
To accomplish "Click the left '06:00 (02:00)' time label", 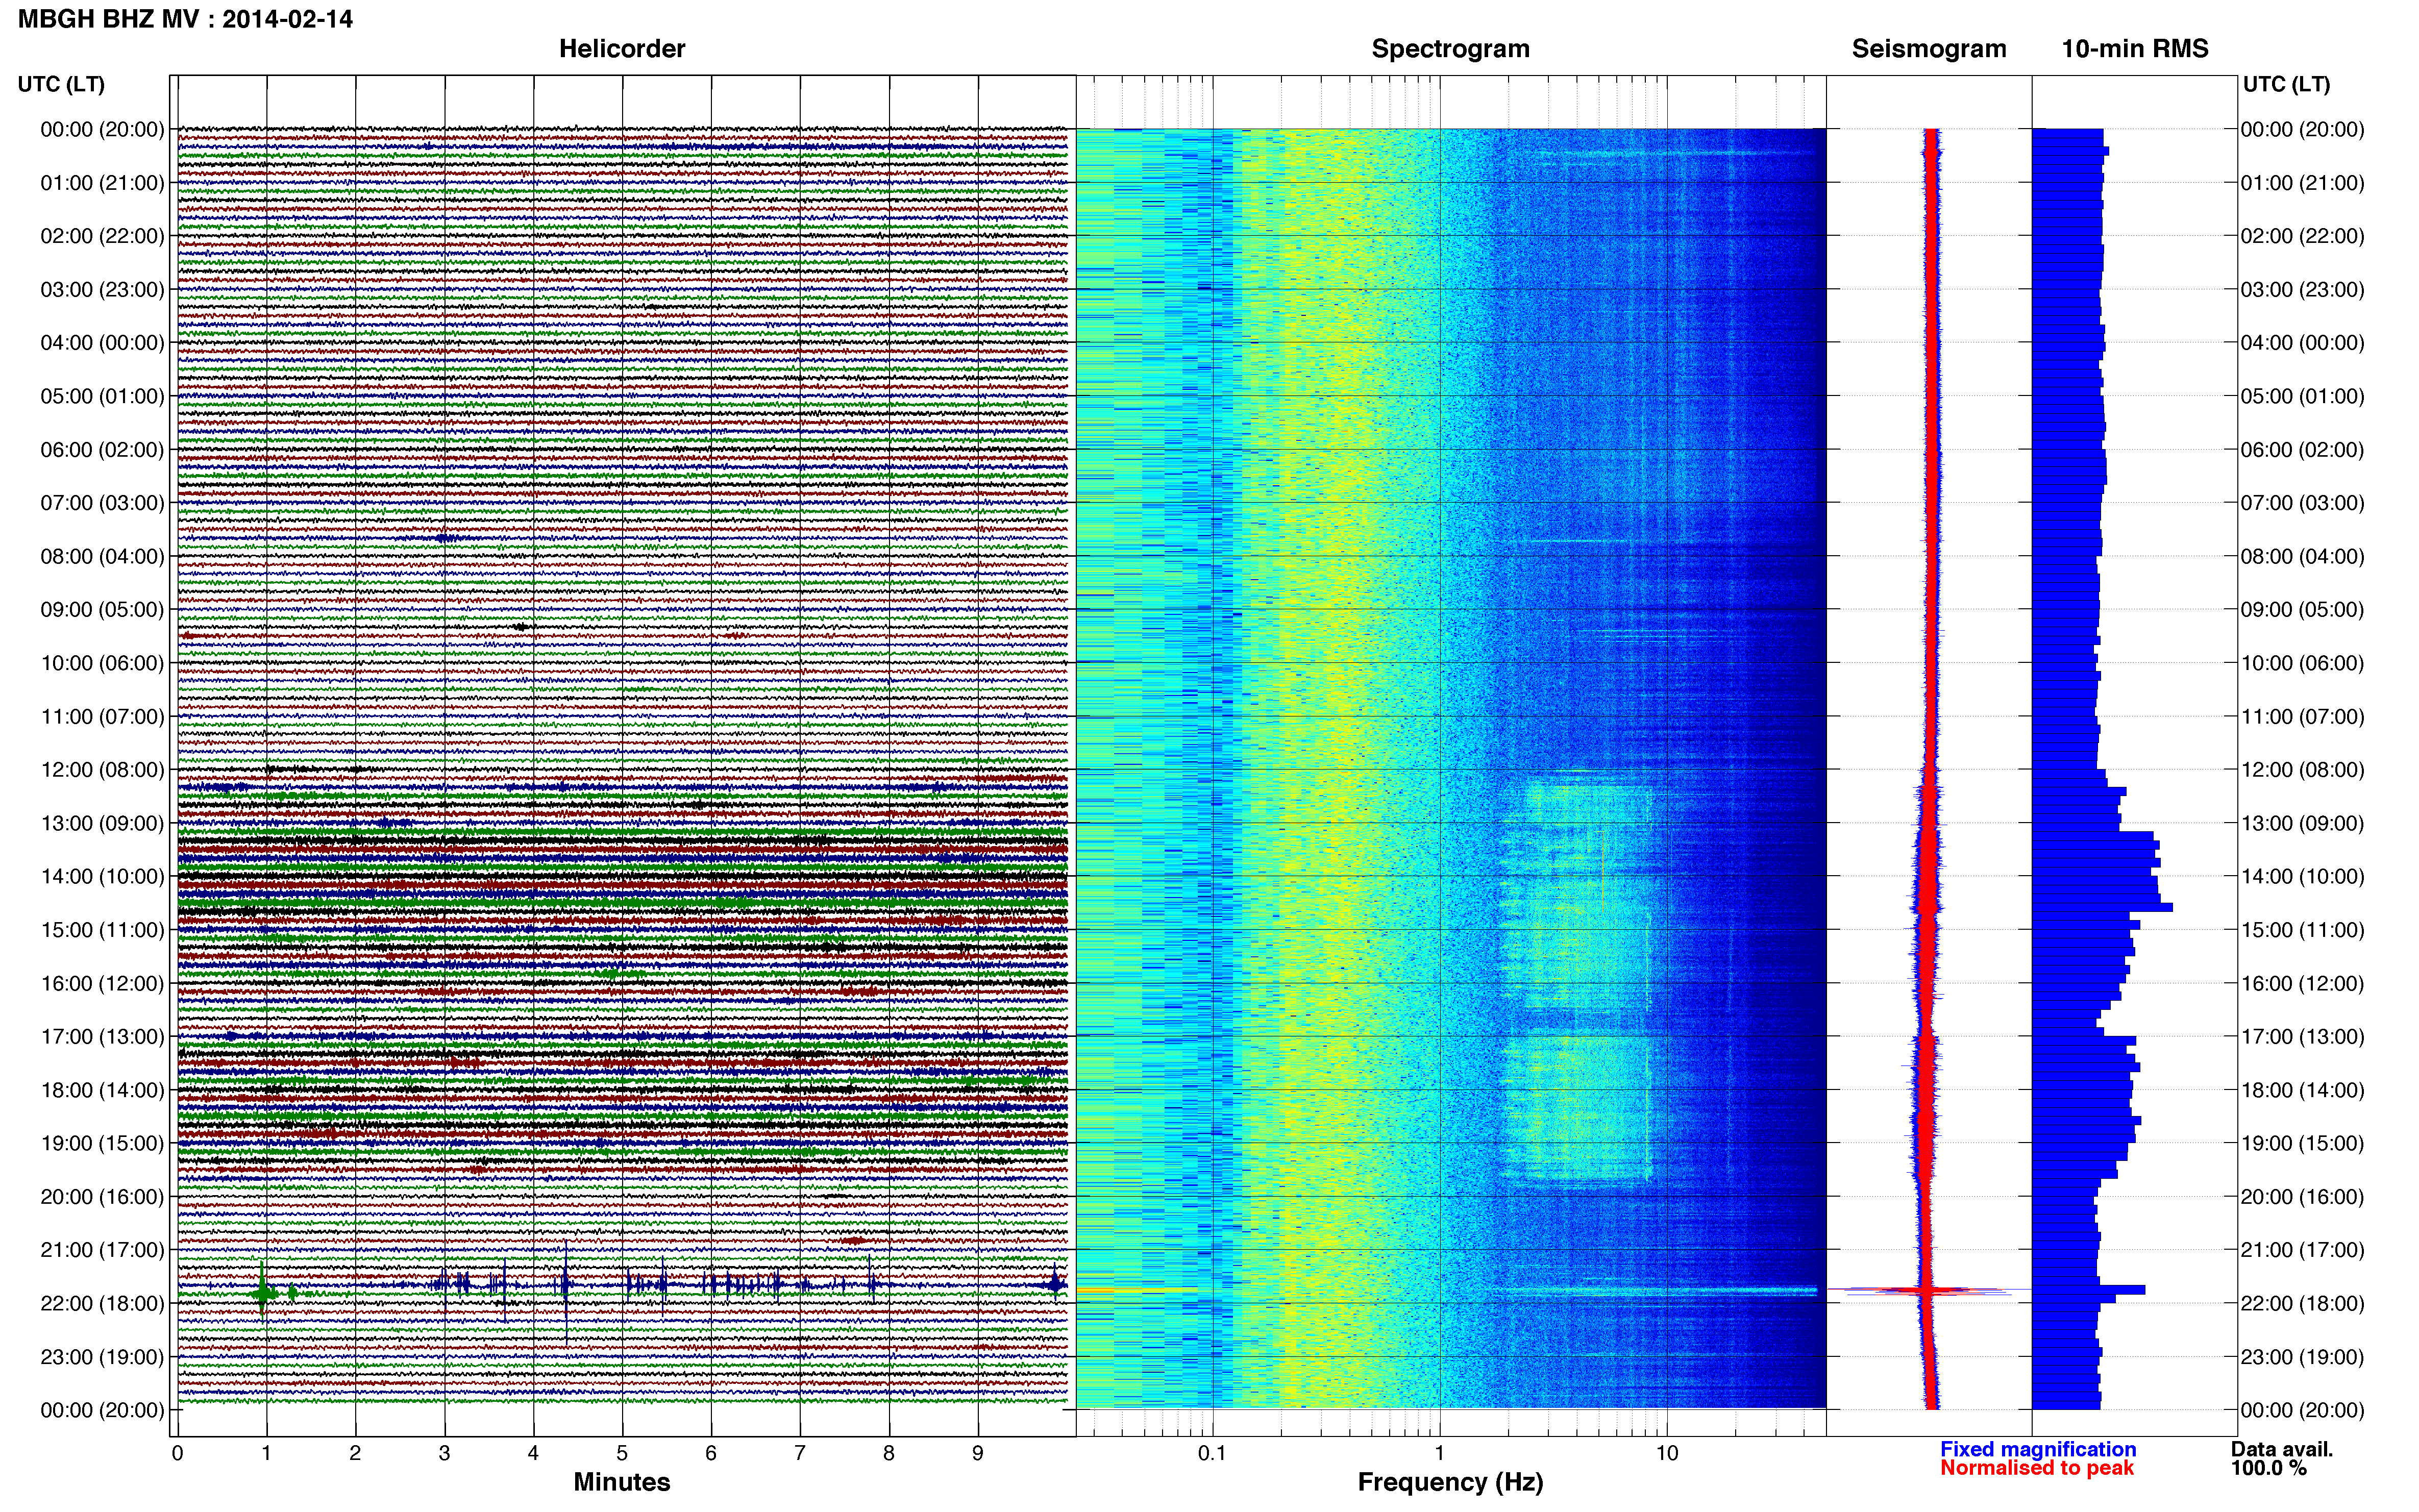I will click(x=102, y=450).
